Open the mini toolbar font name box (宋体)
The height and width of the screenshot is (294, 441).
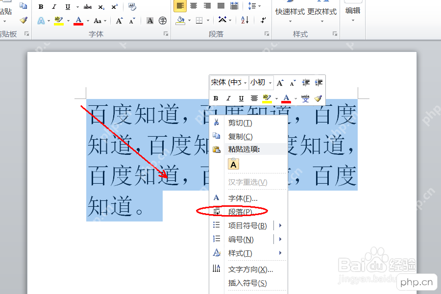click(x=229, y=82)
